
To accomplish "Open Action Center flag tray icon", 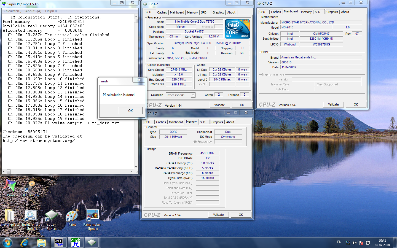I will [x=361, y=243].
